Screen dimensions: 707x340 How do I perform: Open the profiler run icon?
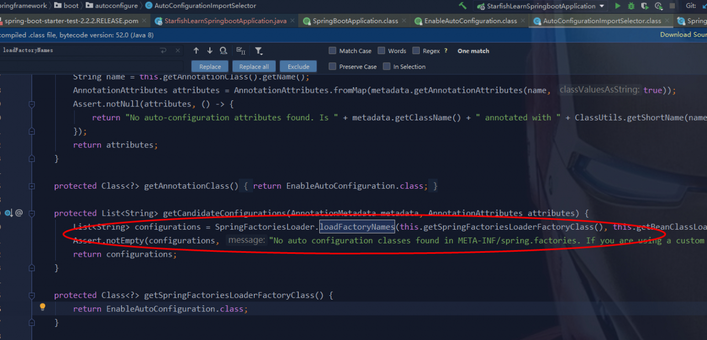tap(658, 6)
